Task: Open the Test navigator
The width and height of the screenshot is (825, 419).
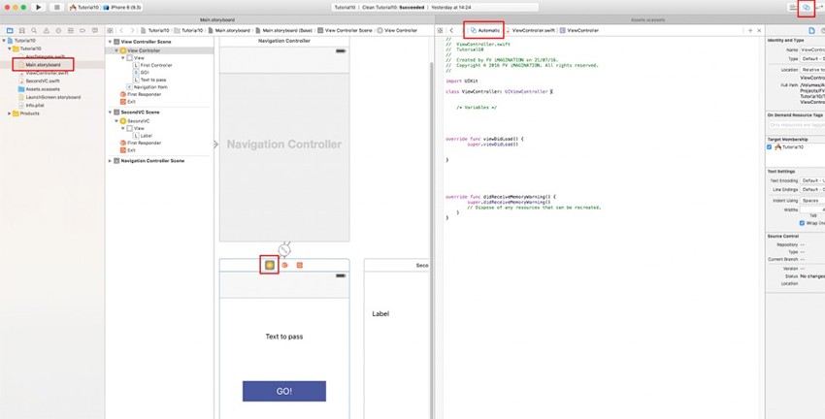Action: point(58,30)
